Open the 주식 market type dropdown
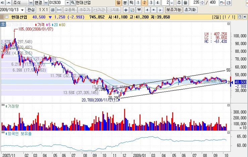This screenshot has width=248, height=157. [31, 3]
